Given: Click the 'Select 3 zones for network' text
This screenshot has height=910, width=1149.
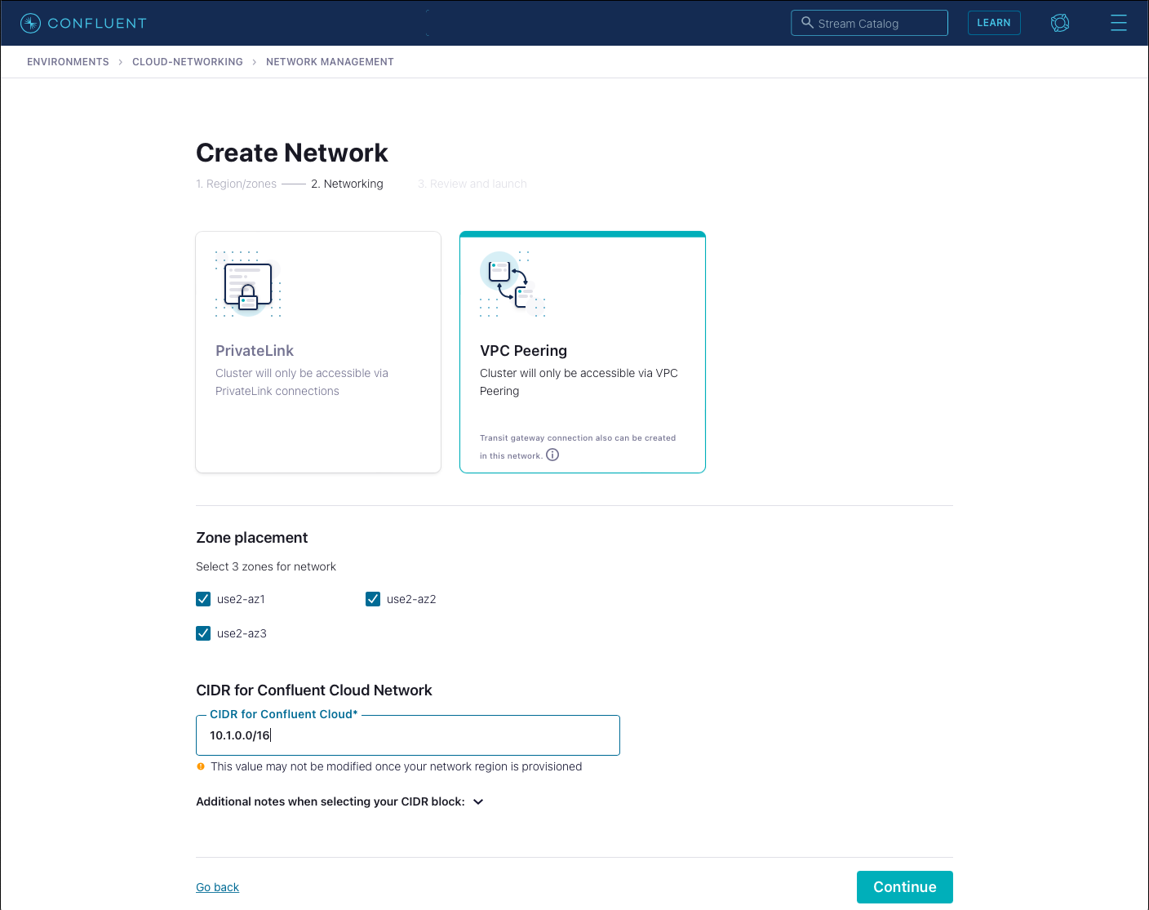Looking at the screenshot, I should pos(266,566).
